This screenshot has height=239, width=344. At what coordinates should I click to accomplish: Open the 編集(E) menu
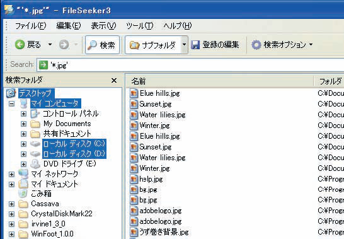pos(69,26)
